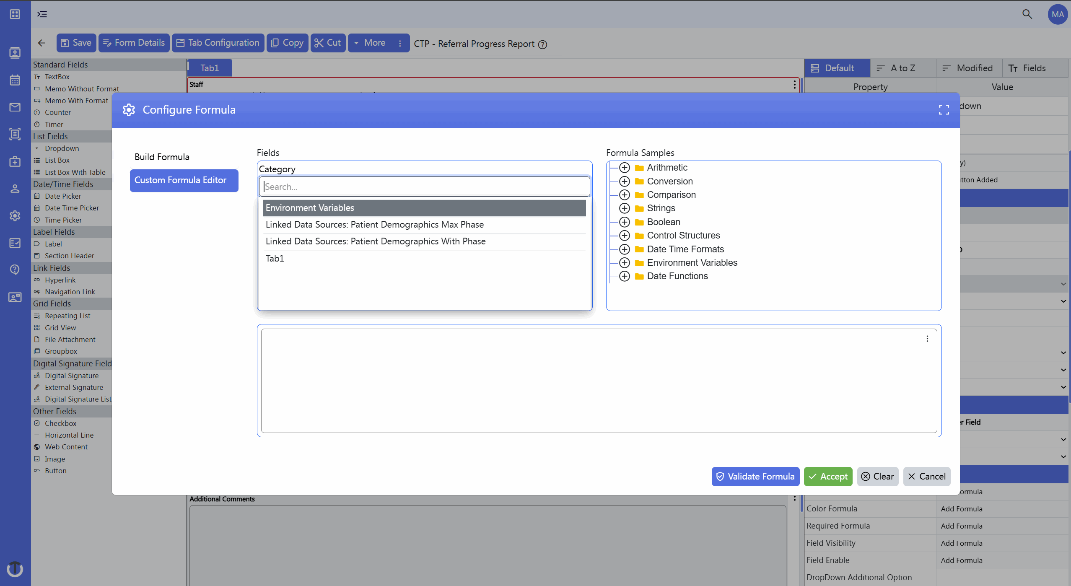The width and height of the screenshot is (1071, 586).
Task: Maximize the Configure Formula dialog with fullscreen icon
Action: 944,110
